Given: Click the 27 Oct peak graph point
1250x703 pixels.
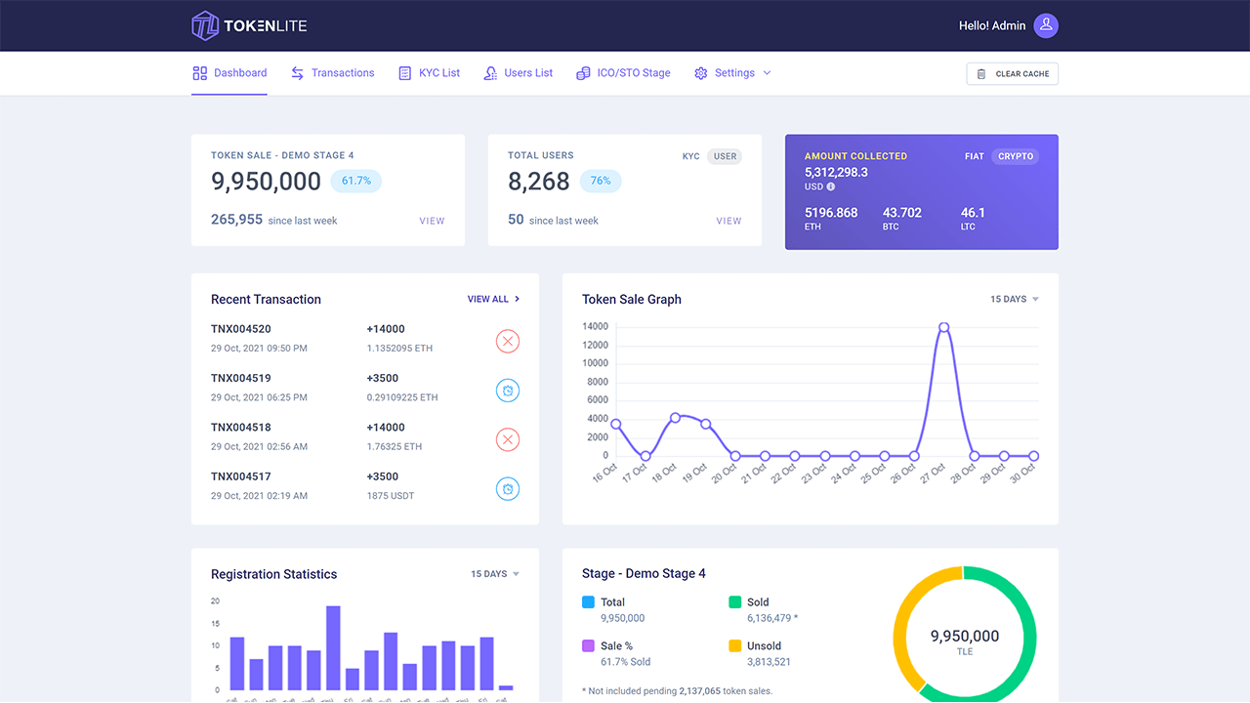Looking at the screenshot, I should point(943,328).
